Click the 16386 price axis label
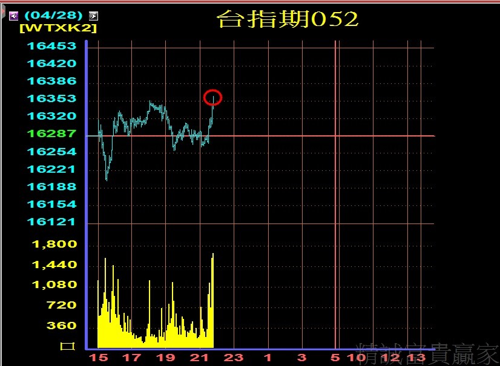This screenshot has height=366, width=500. 52,81
